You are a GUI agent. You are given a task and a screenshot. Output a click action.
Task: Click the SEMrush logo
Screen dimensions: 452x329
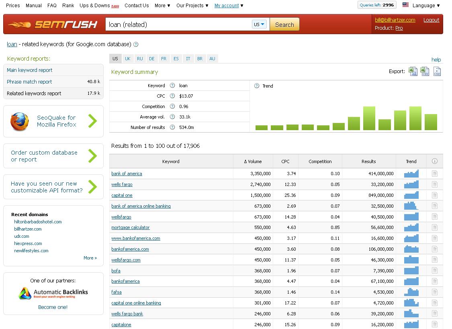pyautogui.click(x=53, y=25)
